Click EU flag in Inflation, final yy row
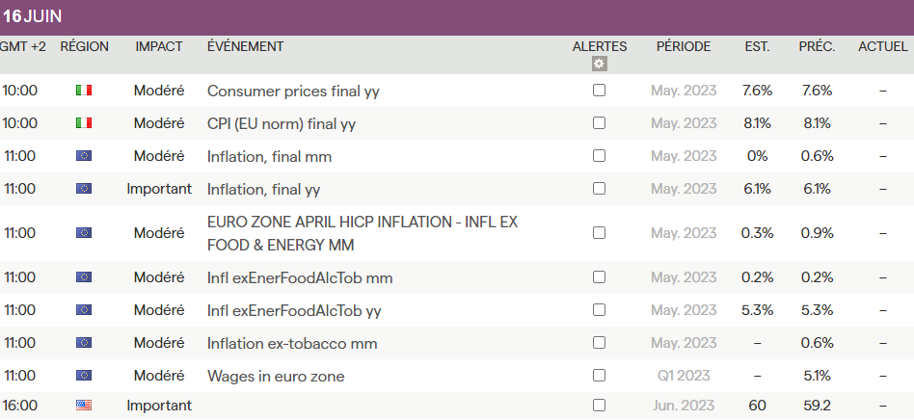Image resolution: width=914 pixels, height=420 pixels. click(x=84, y=189)
